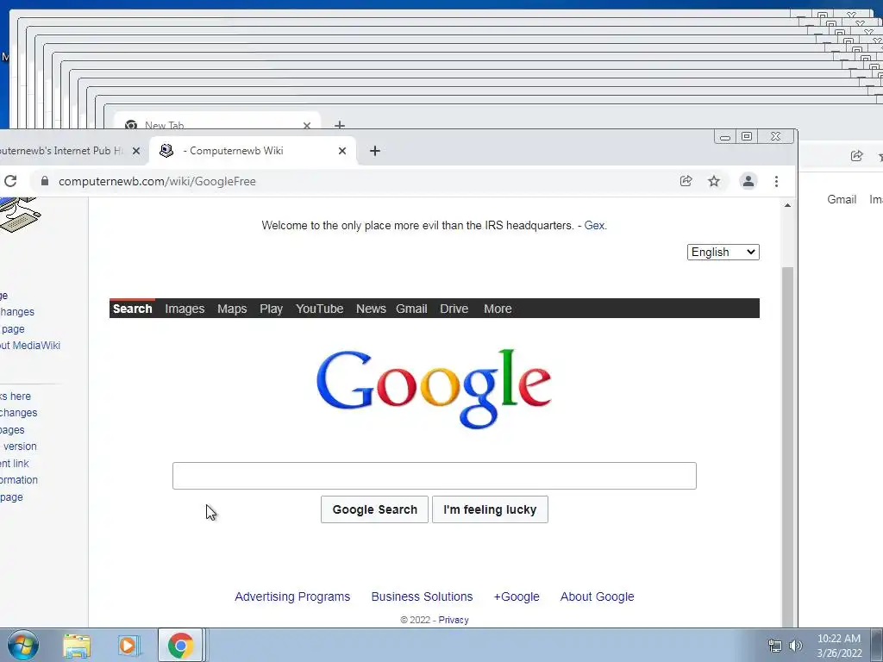Click the wiki computer logo in the sidebar
The image size is (883, 662).
pos(19,214)
